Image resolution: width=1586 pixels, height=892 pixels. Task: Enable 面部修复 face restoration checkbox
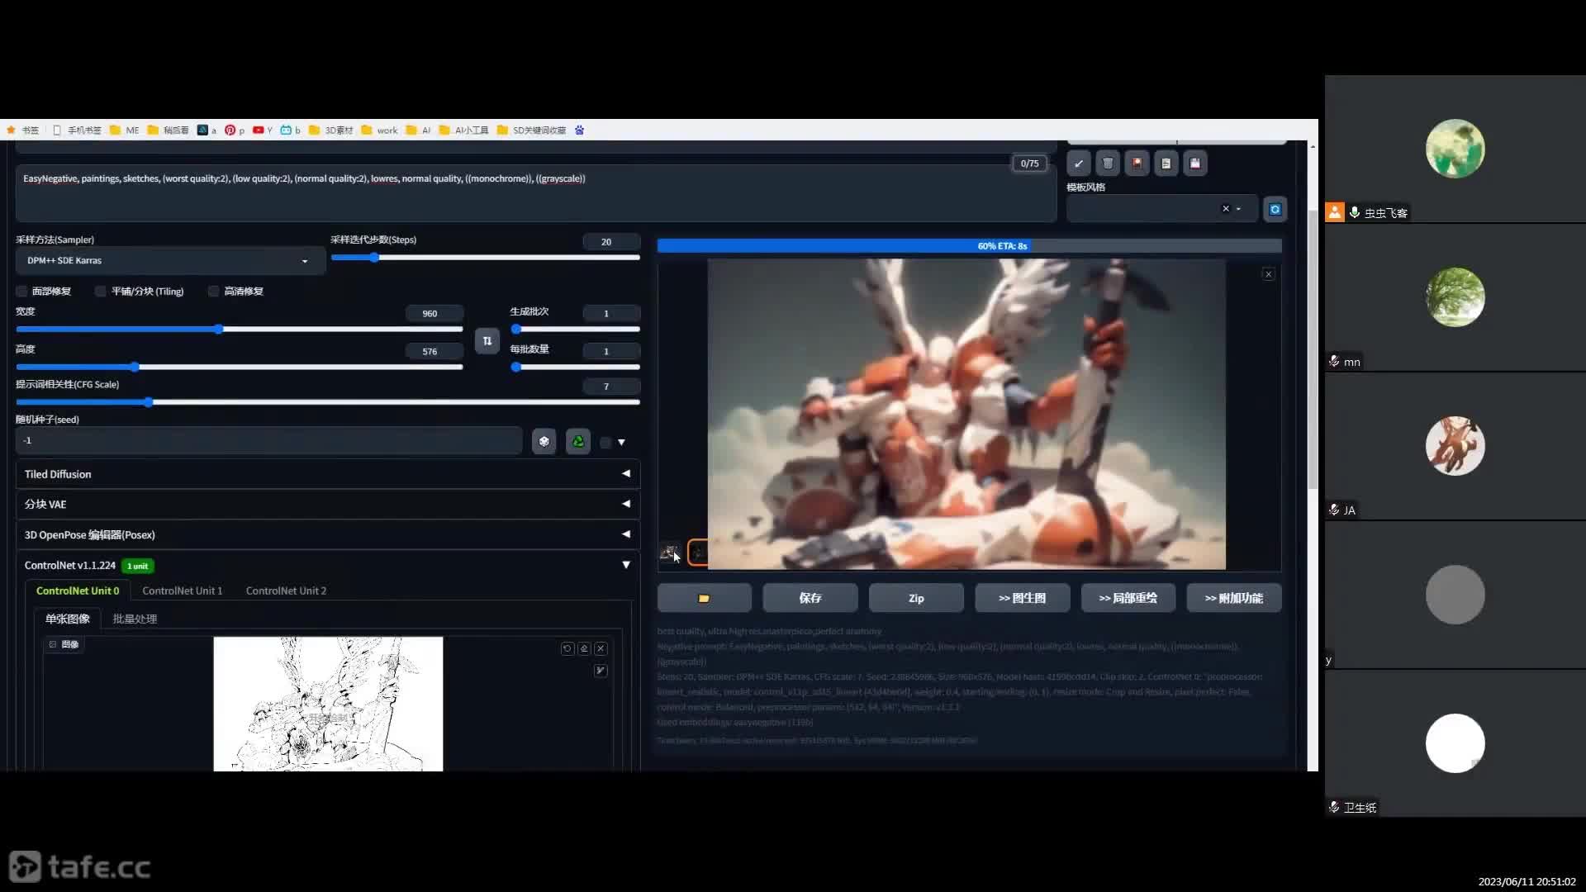[x=21, y=292]
